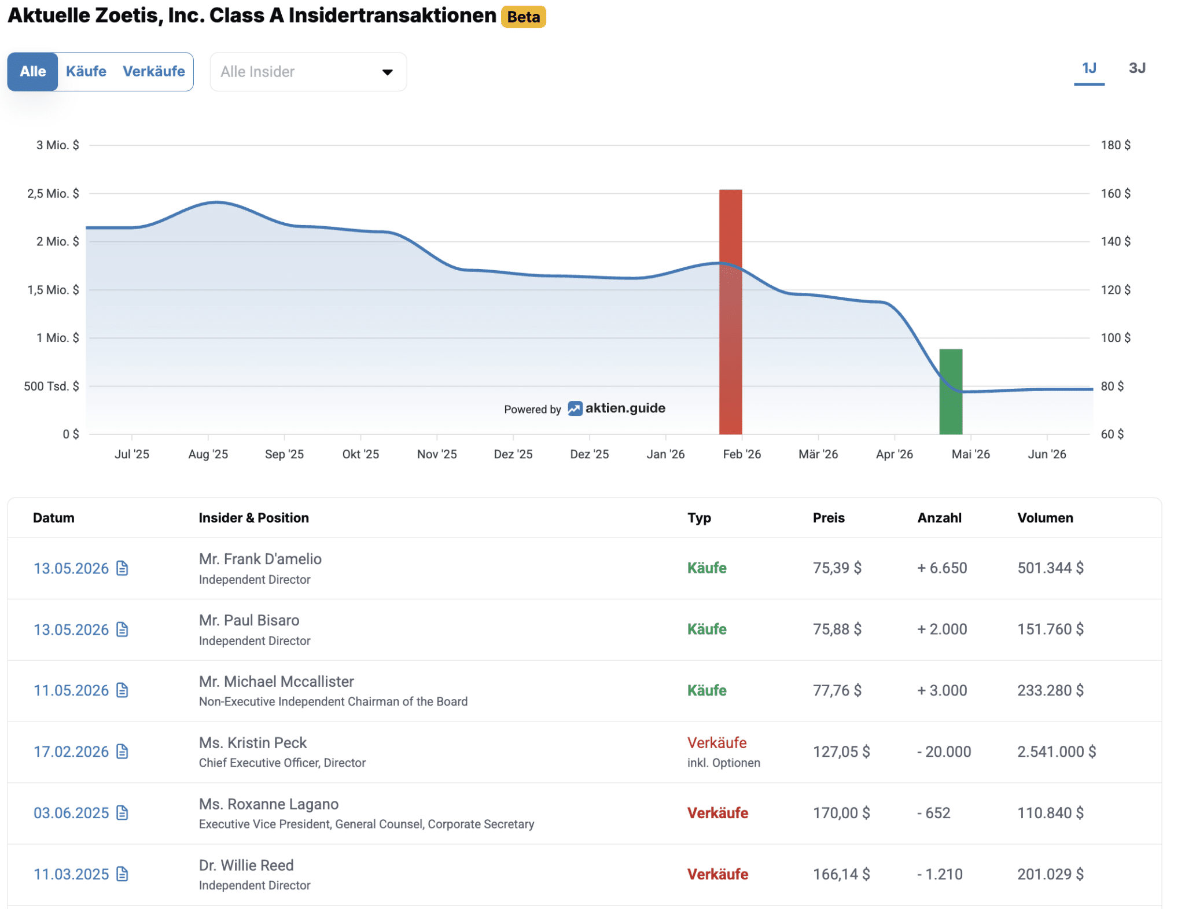The width and height of the screenshot is (1185, 909).
Task: Click the amount value + 6.650
Action: click(x=942, y=568)
